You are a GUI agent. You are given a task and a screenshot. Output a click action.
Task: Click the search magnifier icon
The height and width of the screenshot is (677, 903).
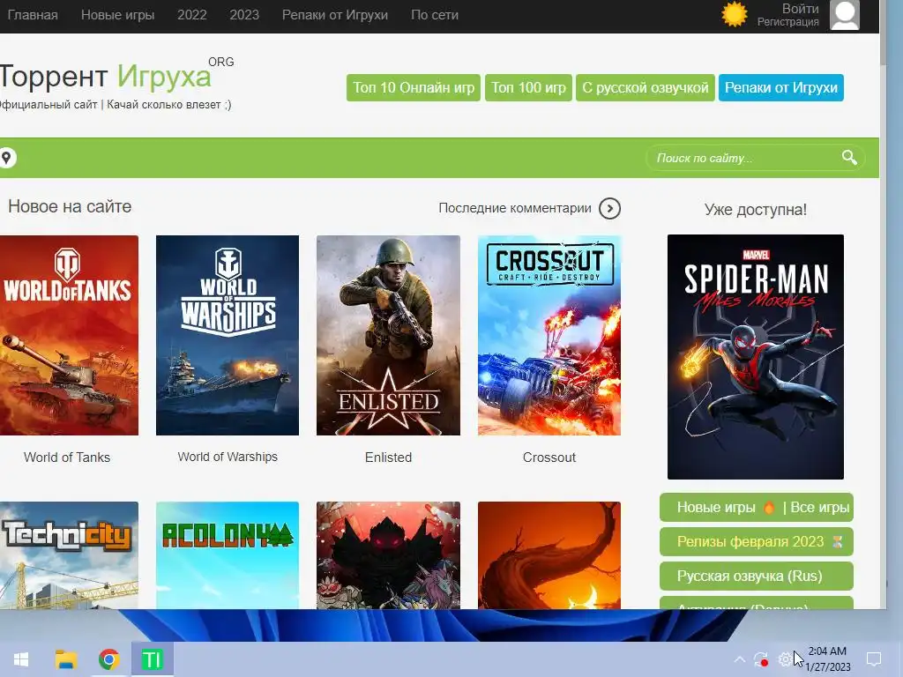[849, 157]
